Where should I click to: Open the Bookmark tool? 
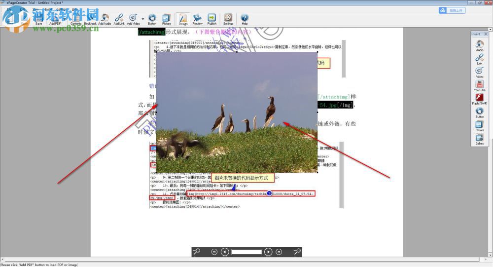90,19
